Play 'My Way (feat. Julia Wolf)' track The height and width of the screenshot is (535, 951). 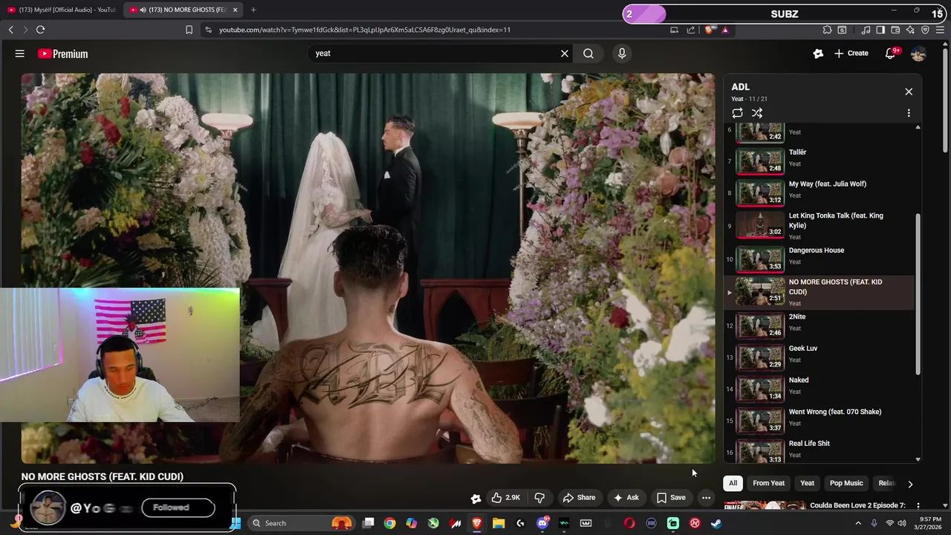pyautogui.click(x=819, y=192)
